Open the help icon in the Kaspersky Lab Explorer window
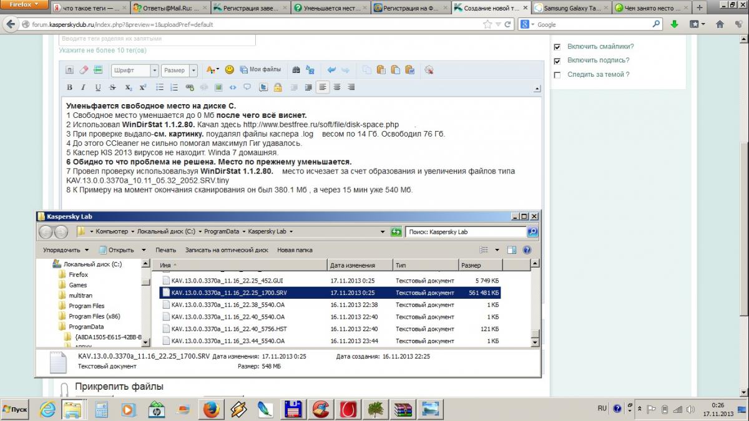This screenshot has width=749, height=421. [x=527, y=250]
